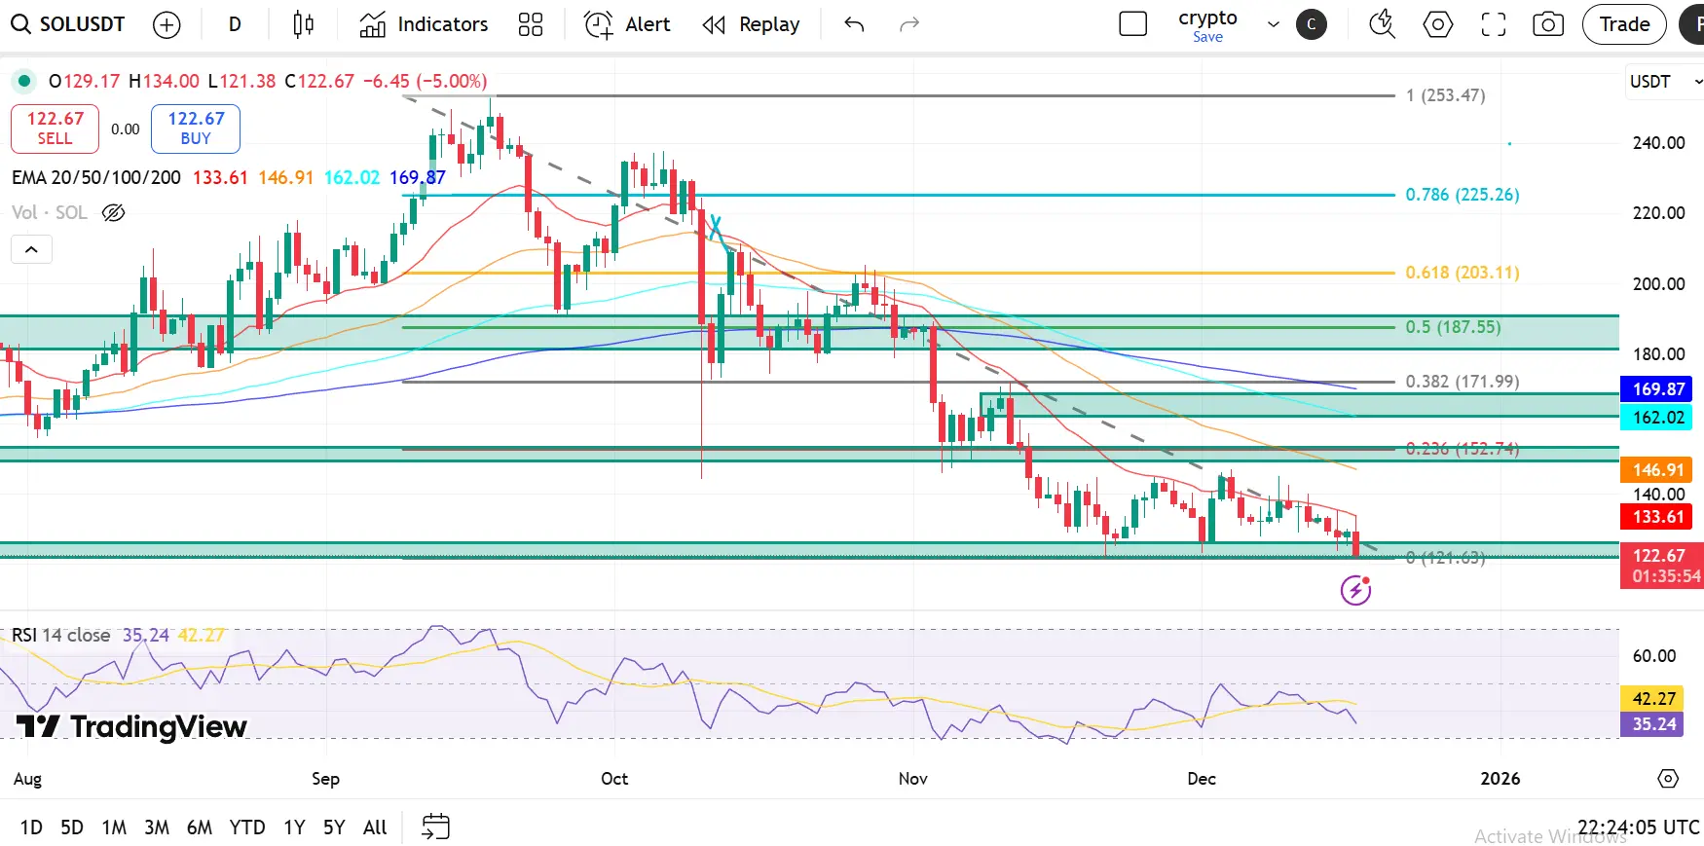Open the Trade panel
1704x846 pixels.
click(x=1624, y=24)
